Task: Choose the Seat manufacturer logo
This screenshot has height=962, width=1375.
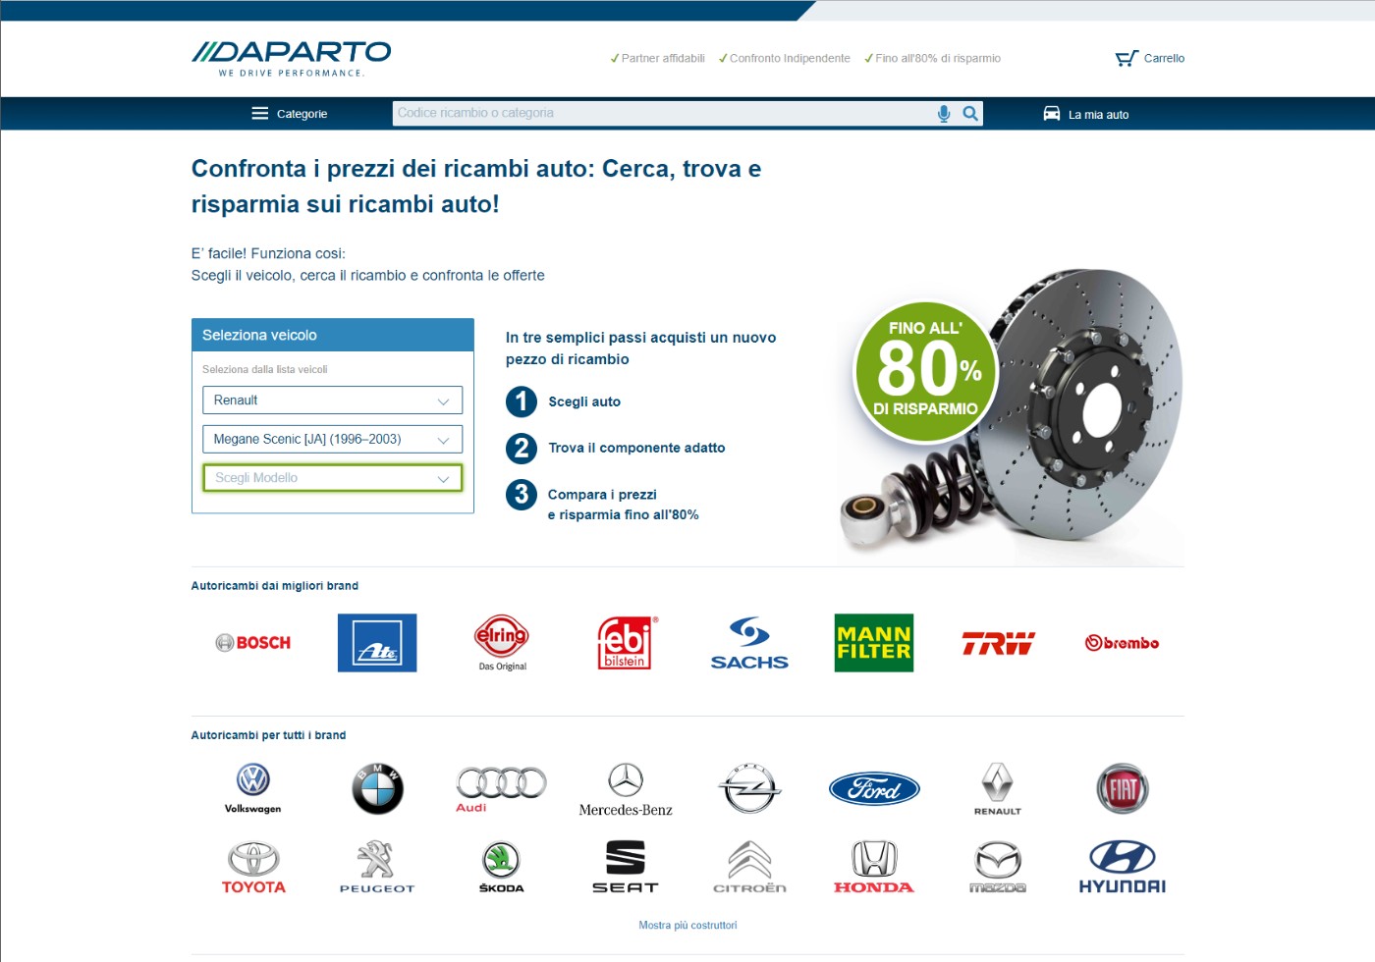Action: tap(626, 867)
